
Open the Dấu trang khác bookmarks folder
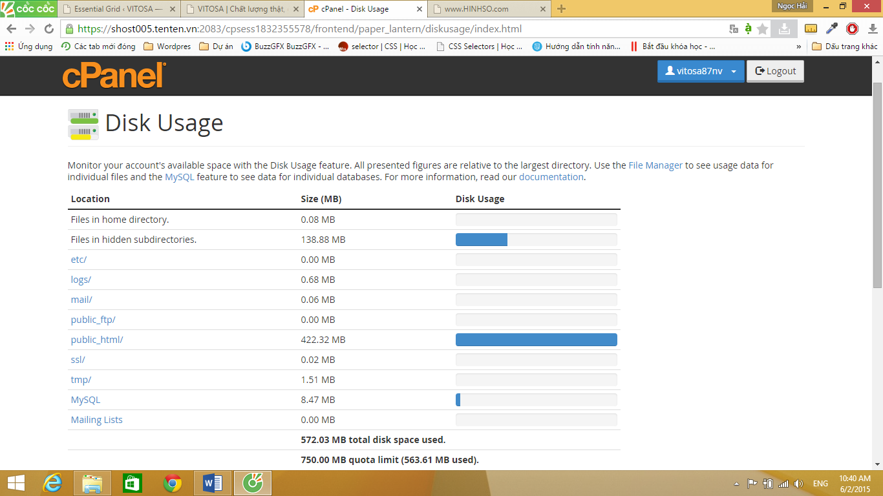845,46
